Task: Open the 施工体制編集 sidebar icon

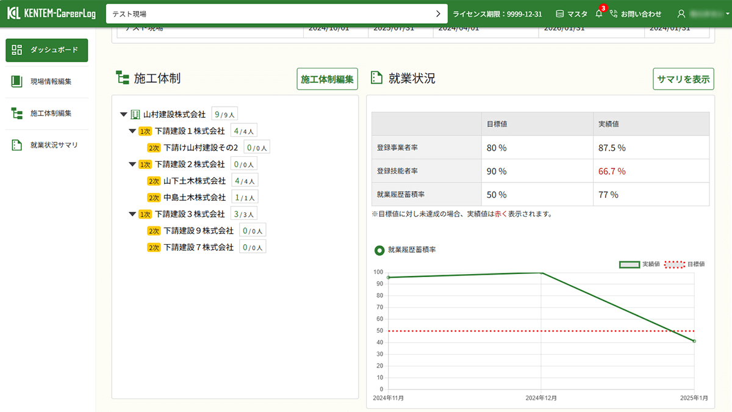Action: click(16, 114)
